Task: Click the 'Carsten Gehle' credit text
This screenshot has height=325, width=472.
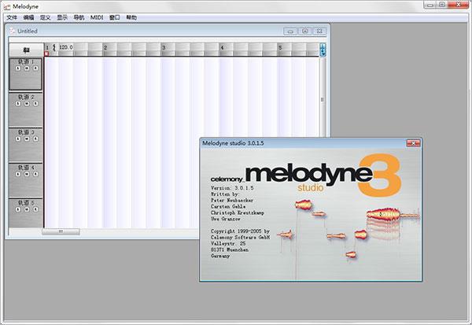Action: click(x=228, y=207)
